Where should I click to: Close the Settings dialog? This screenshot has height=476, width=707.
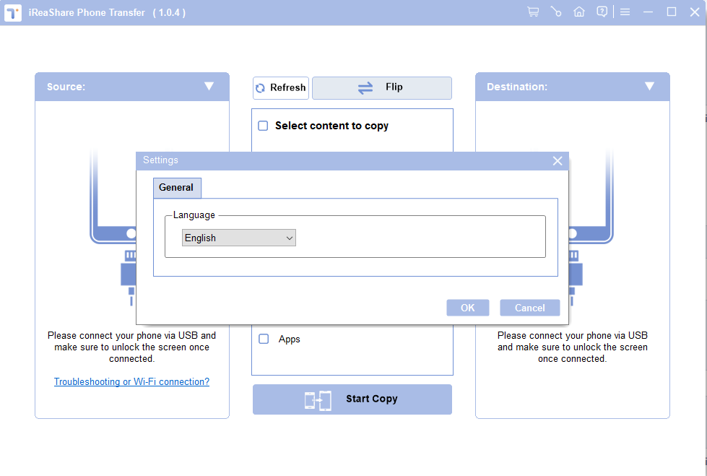tap(558, 160)
